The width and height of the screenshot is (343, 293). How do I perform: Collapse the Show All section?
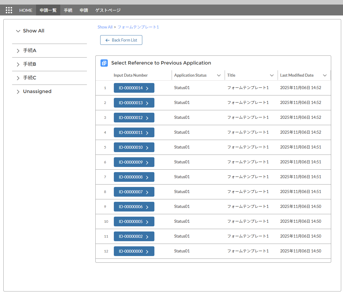[18, 31]
